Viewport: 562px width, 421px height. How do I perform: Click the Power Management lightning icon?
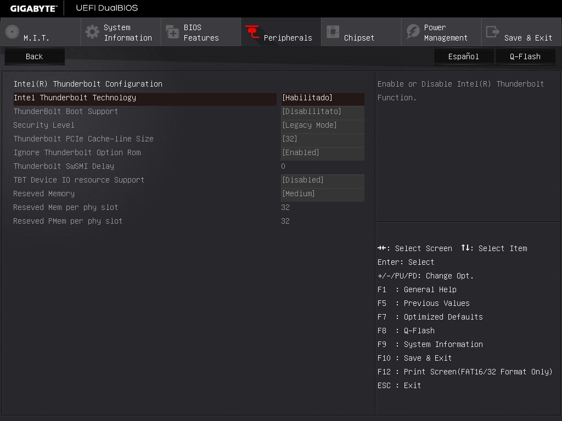point(413,32)
